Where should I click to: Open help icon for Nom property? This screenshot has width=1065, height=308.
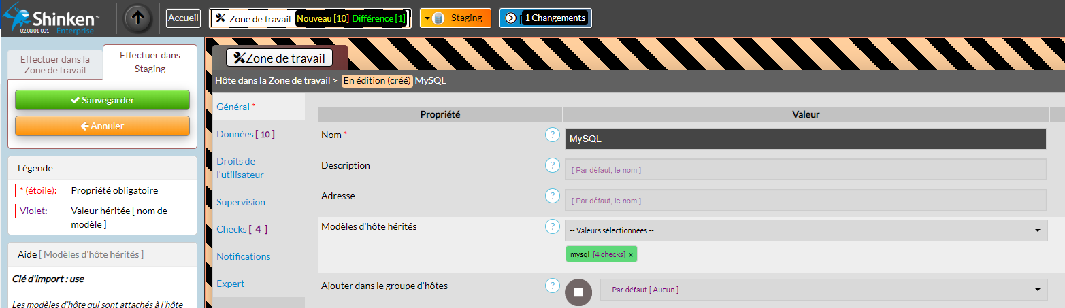pos(553,135)
